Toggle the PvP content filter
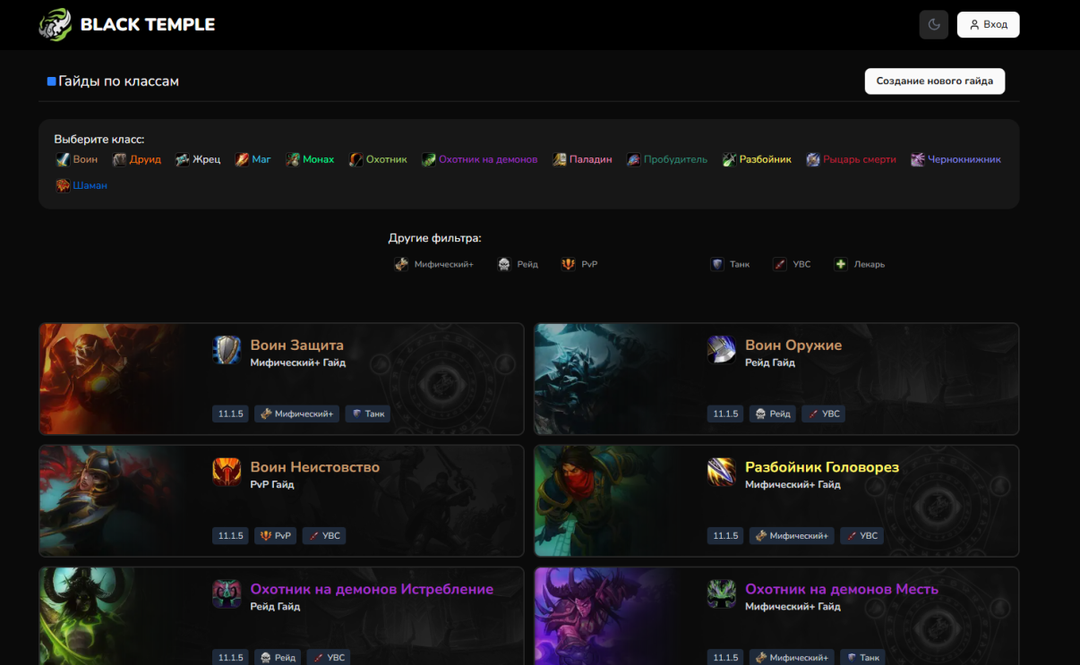The width and height of the screenshot is (1080, 665). (x=579, y=264)
